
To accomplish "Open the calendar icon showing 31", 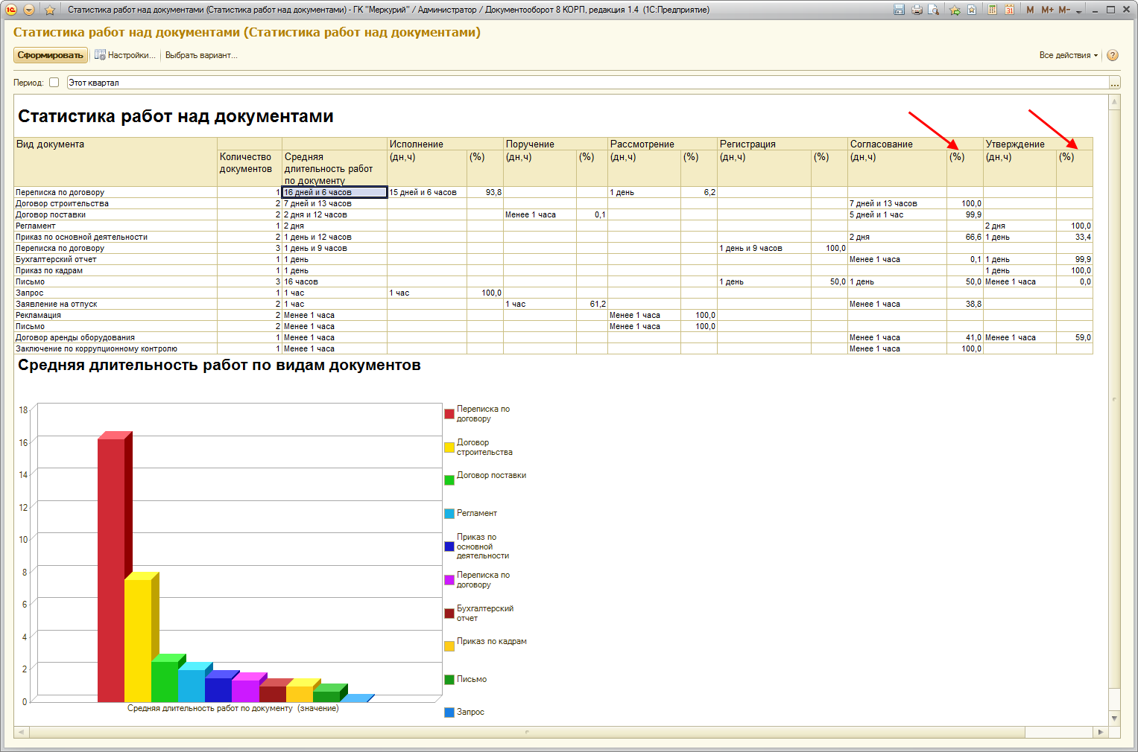I will click(1009, 10).
